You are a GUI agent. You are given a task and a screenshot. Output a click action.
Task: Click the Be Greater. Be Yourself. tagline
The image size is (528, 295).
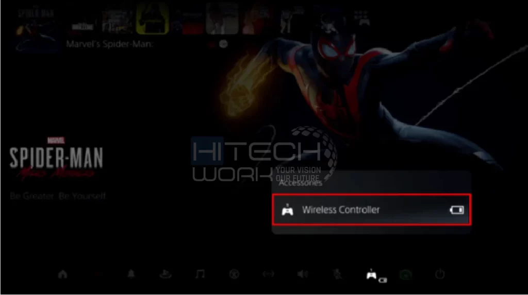point(58,196)
